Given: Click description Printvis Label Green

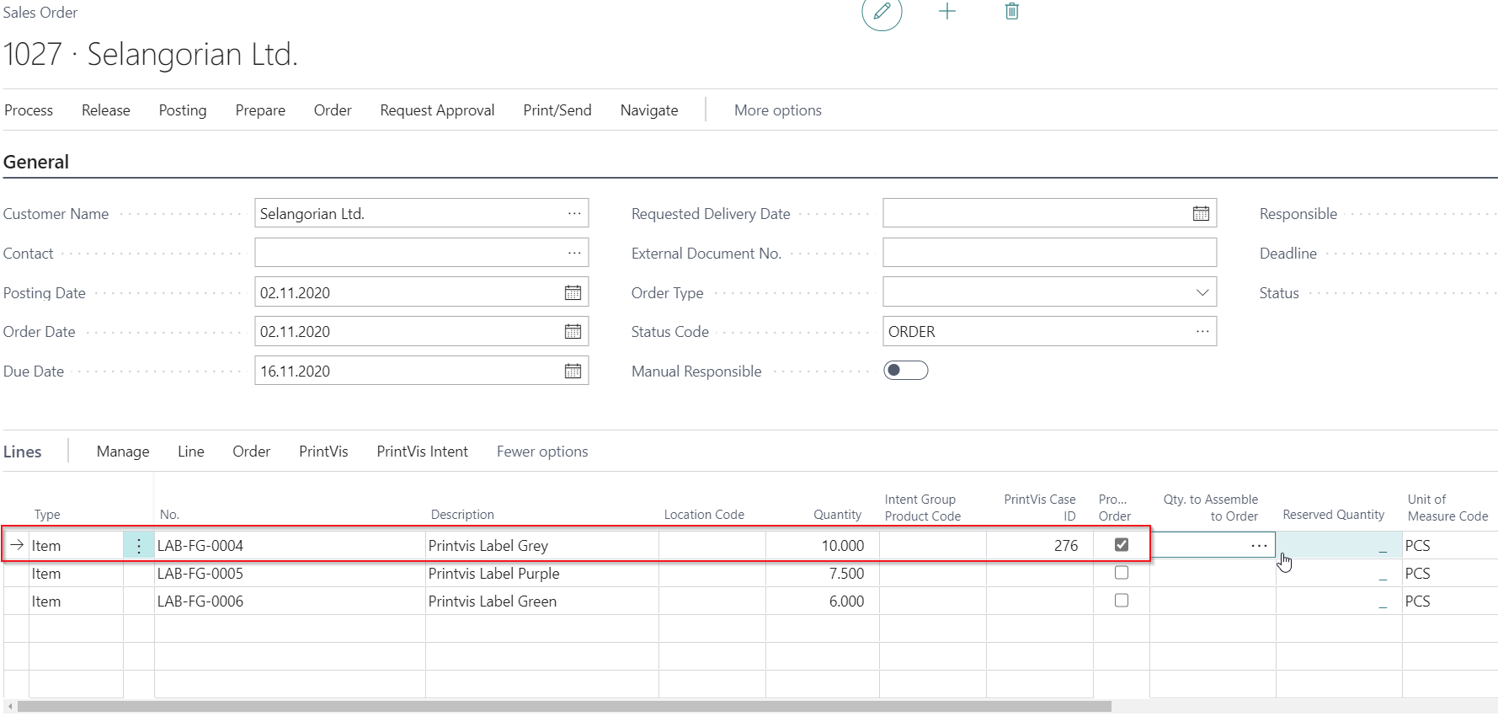Looking at the screenshot, I should pos(493,601).
